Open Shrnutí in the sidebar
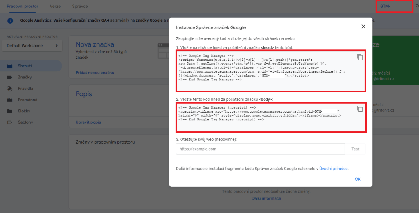Screen dimensions: 419x213 31,66
